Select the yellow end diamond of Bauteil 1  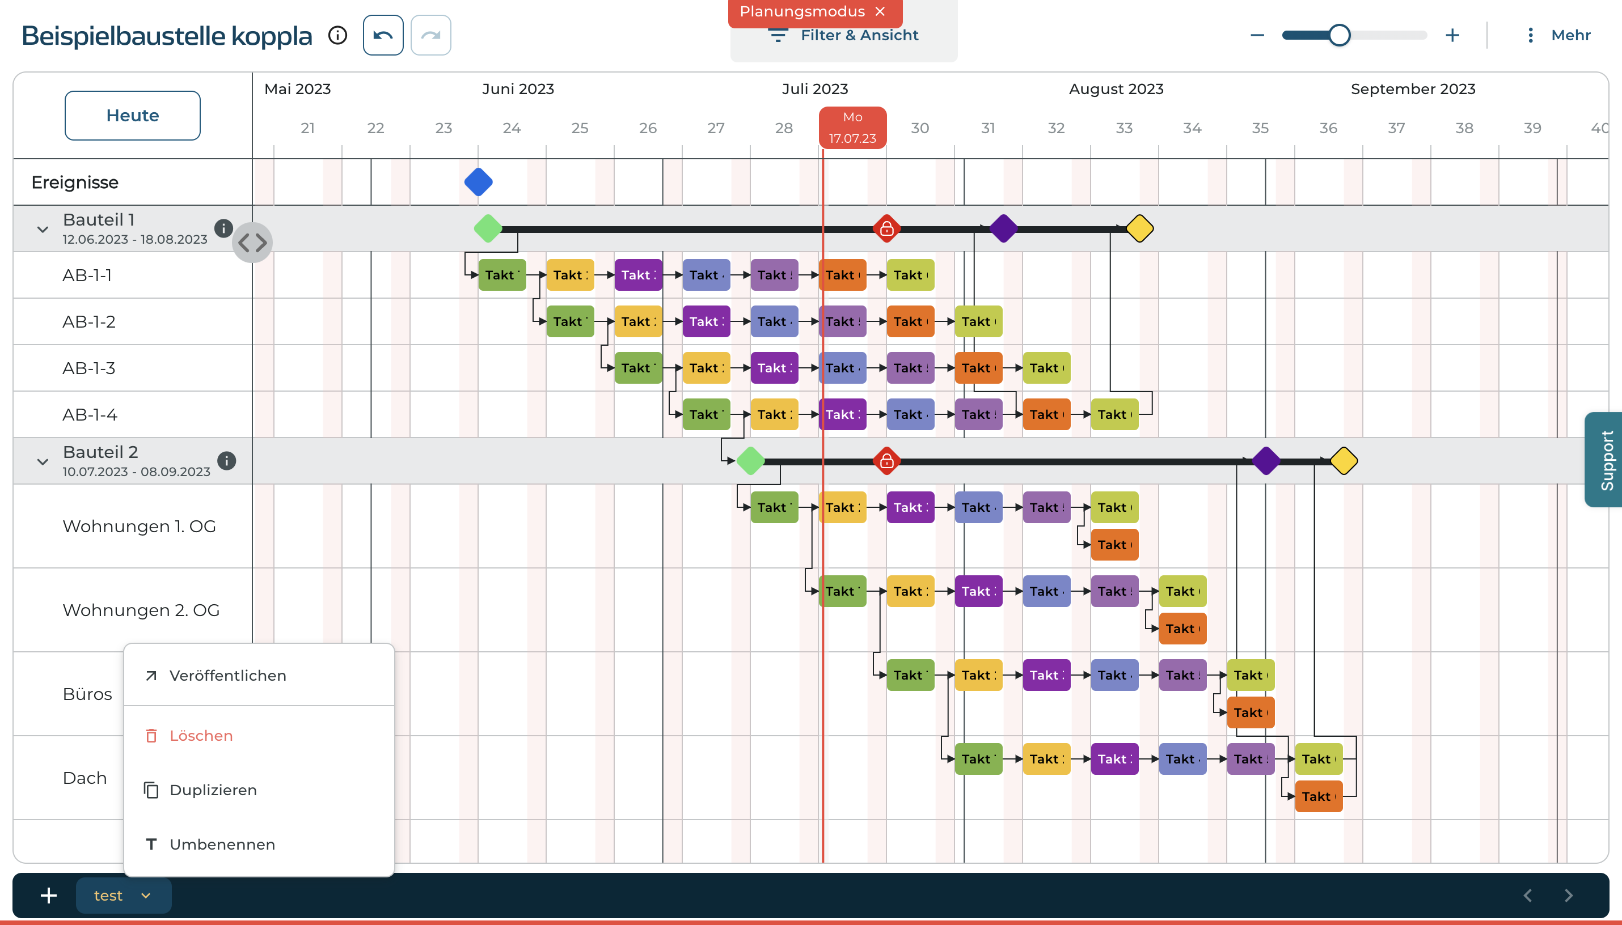(x=1139, y=229)
